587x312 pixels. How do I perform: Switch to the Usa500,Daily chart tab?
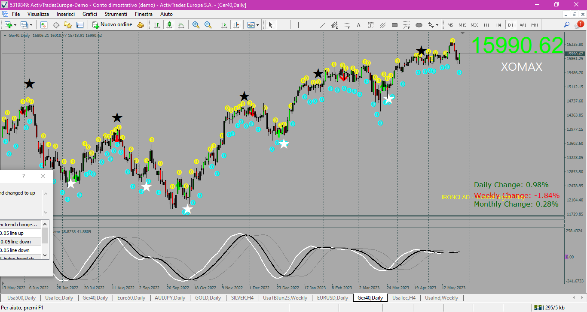(21, 298)
